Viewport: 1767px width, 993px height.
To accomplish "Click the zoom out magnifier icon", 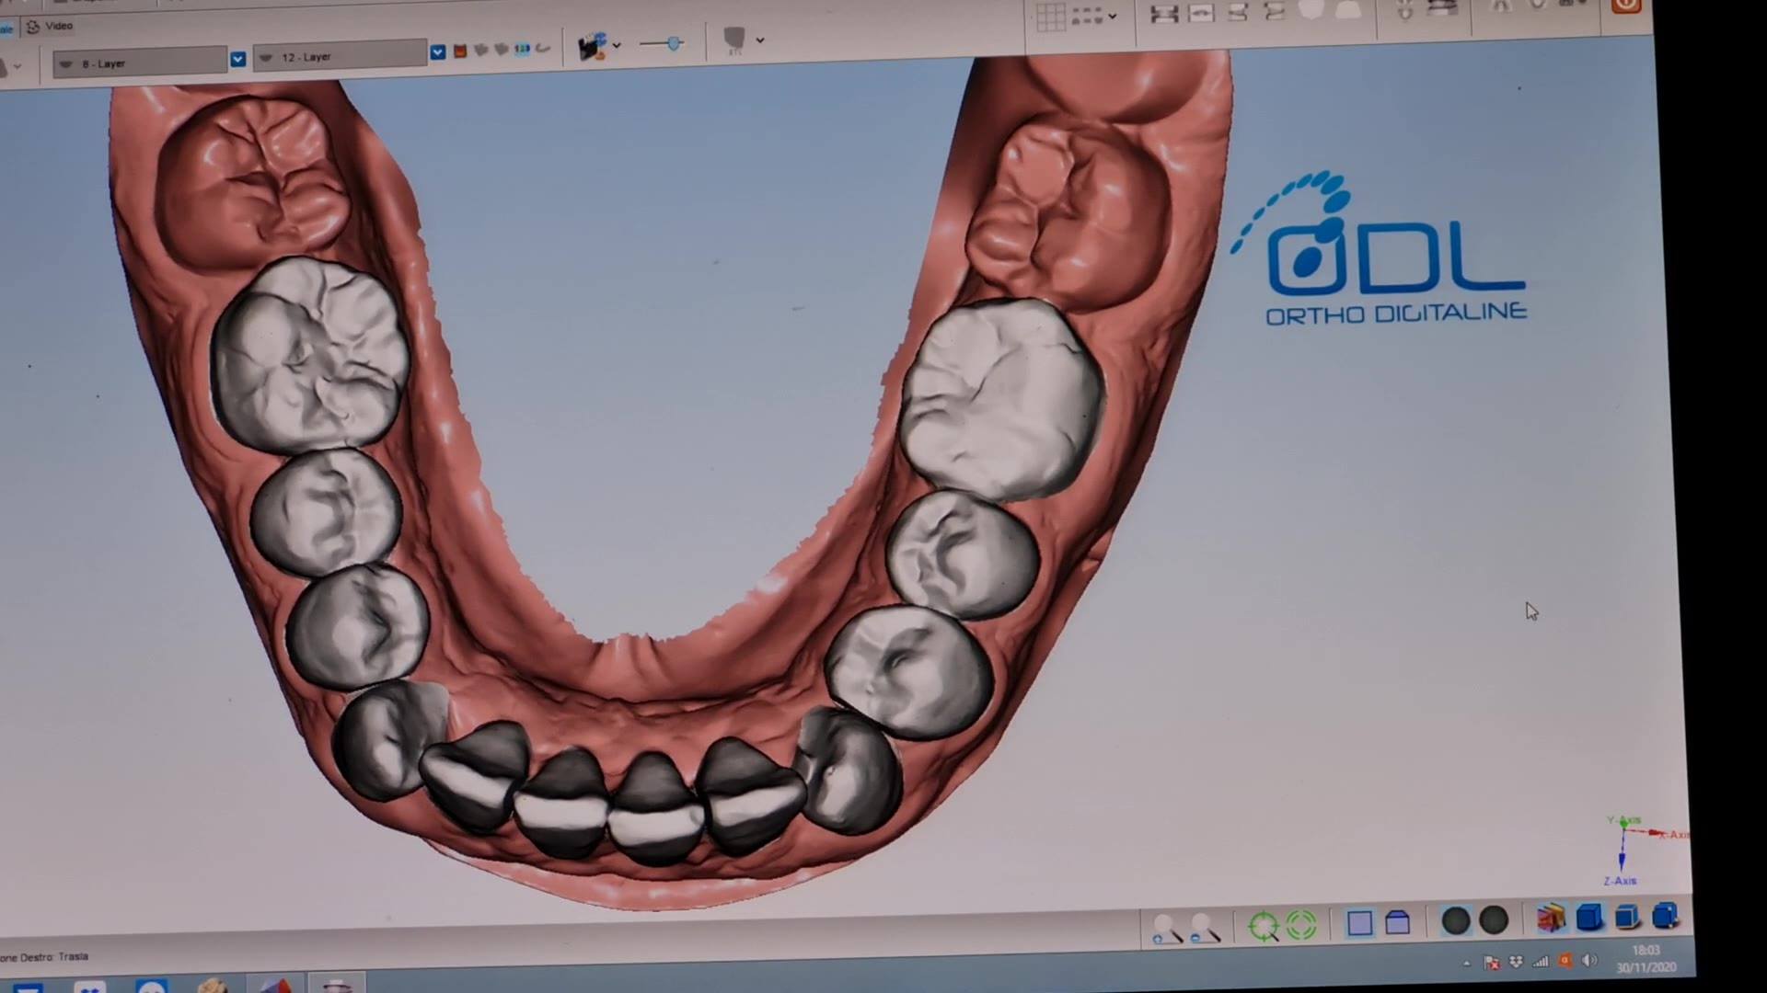I will point(1205,929).
